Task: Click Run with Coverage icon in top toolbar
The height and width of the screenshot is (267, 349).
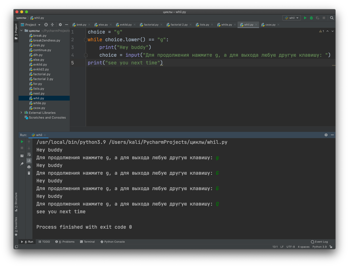Action: [318, 18]
